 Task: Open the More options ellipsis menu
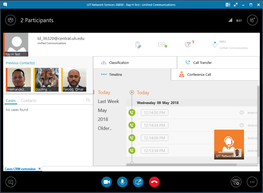click(x=252, y=182)
